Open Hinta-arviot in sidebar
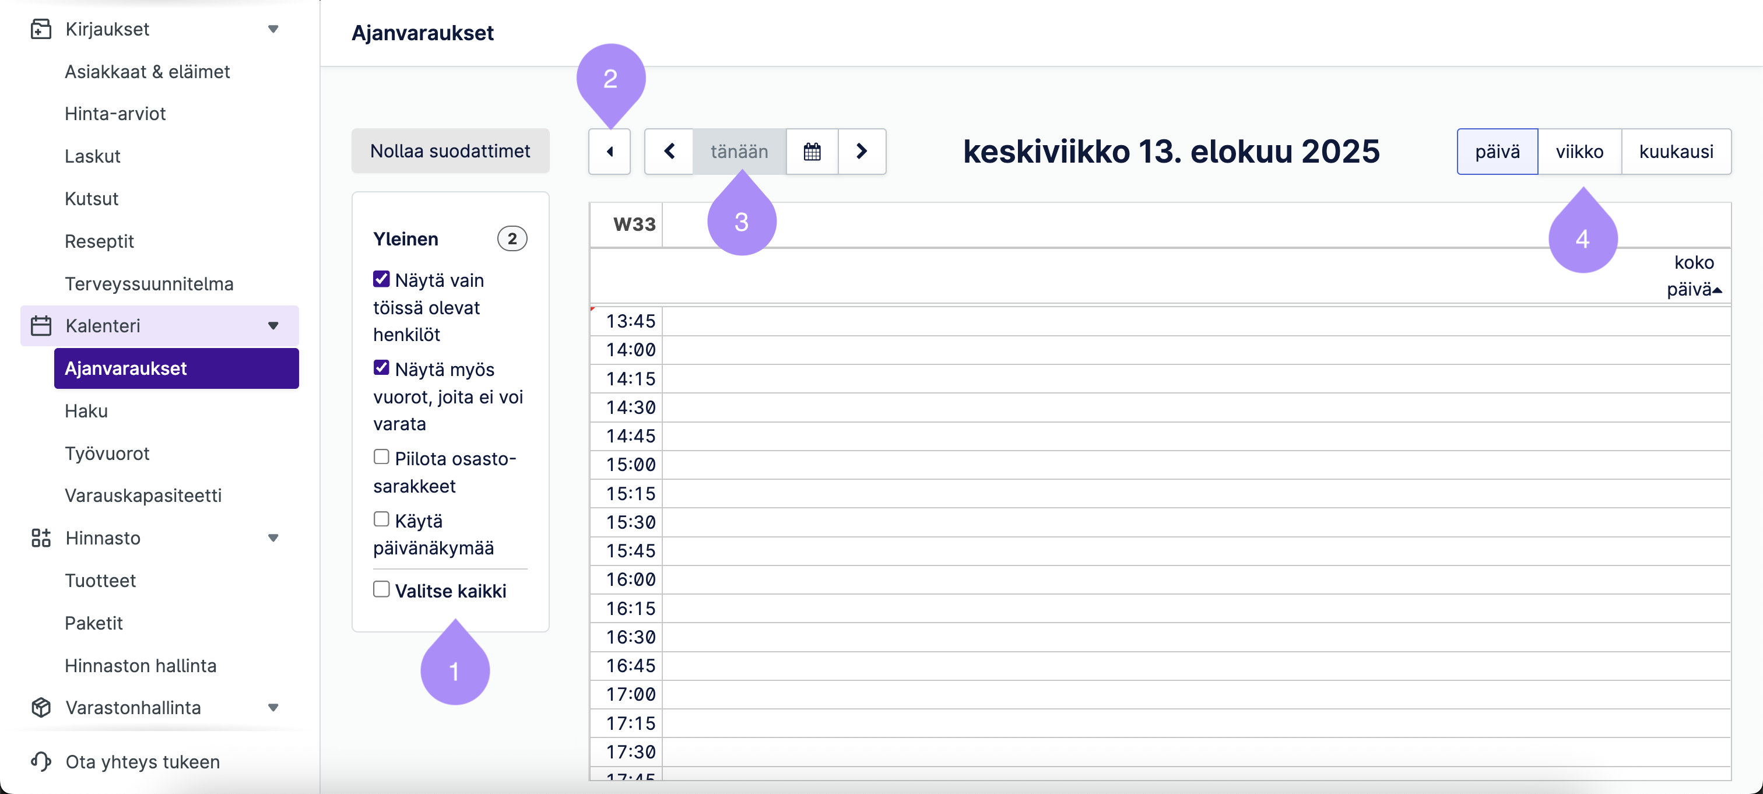This screenshot has height=794, width=1763. [115, 114]
